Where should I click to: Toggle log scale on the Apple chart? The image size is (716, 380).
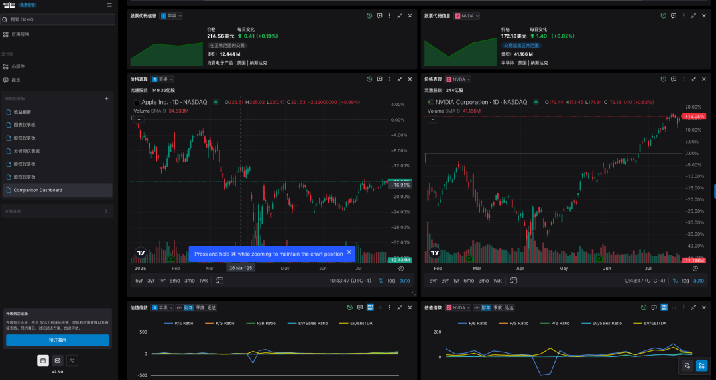pos(391,281)
